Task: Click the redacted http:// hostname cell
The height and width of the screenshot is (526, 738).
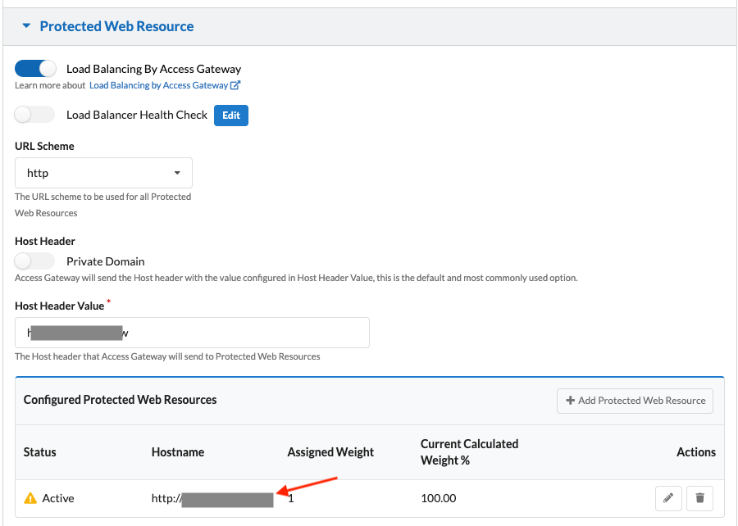Action: tap(212, 499)
